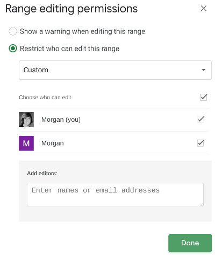The height and width of the screenshot is (255, 215).
Task: Uncheck the second Morgan editor checkbox
Action: (x=200, y=143)
